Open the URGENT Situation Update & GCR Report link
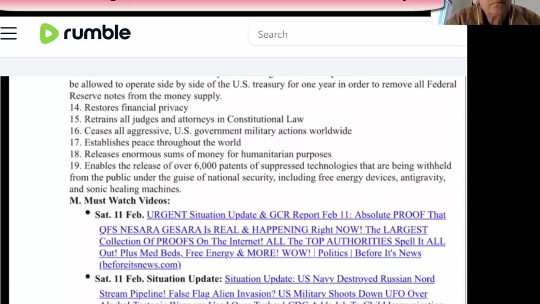The width and height of the screenshot is (540, 304). coord(272,239)
